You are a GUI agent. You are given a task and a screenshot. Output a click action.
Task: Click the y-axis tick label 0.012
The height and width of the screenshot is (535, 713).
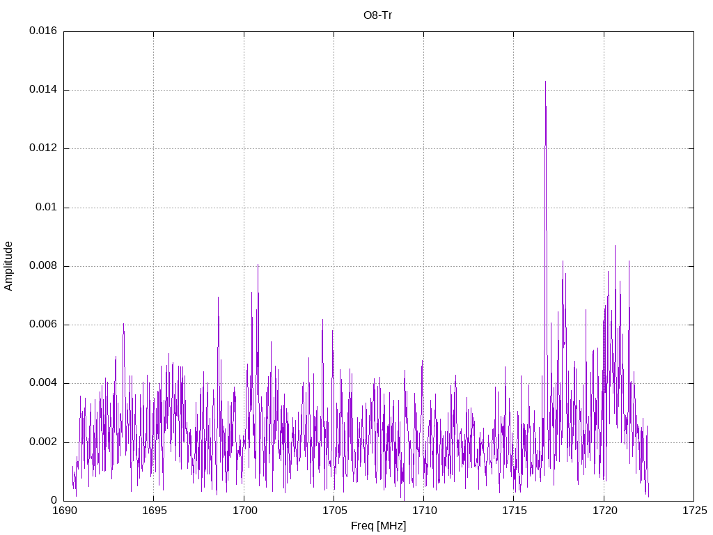42,148
